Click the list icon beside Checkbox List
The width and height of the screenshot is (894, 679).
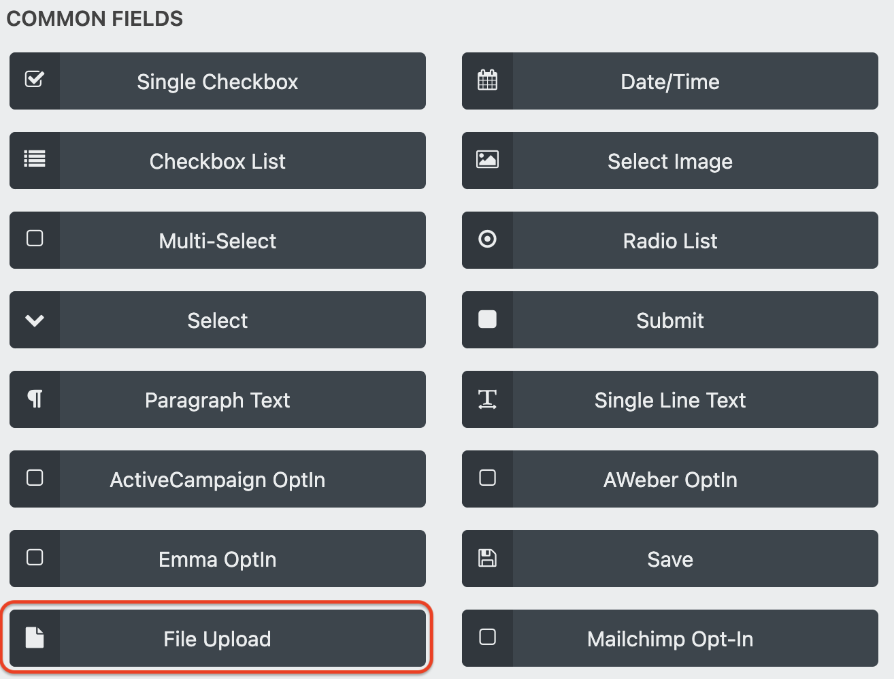coord(34,161)
